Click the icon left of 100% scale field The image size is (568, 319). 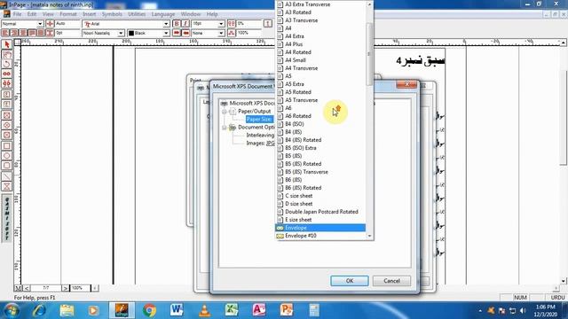(232, 33)
